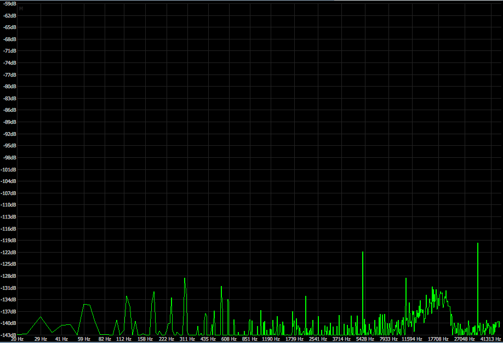Select the -140dB axis label
The height and width of the screenshot is (343, 503).
coord(9,323)
